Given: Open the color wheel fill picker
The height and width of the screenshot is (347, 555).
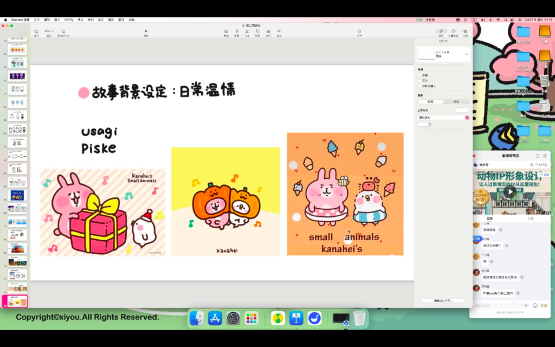Looking at the screenshot, I should click(x=429, y=124).
